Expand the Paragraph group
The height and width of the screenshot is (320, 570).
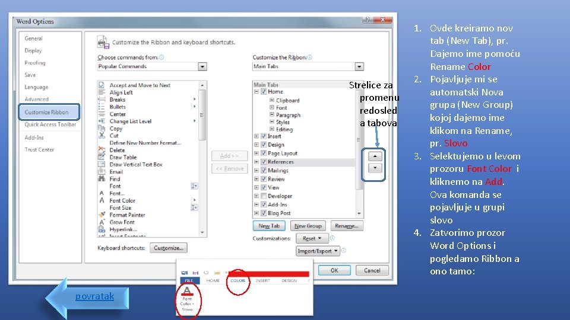[x=272, y=114]
